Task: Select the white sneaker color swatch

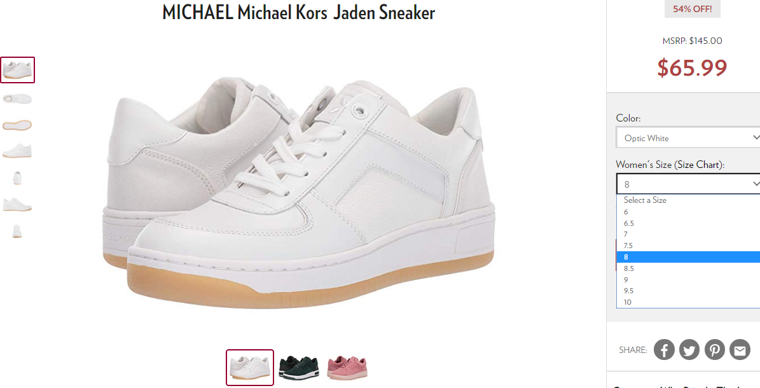Action: pos(250,368)
